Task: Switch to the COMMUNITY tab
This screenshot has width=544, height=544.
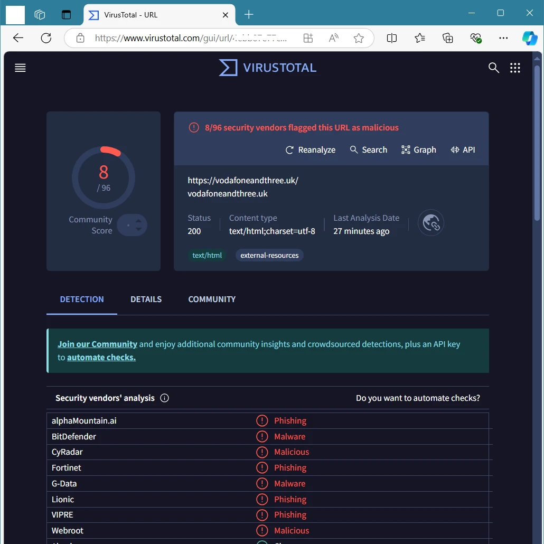Action: pyautogui.click(x=212, y=299)
